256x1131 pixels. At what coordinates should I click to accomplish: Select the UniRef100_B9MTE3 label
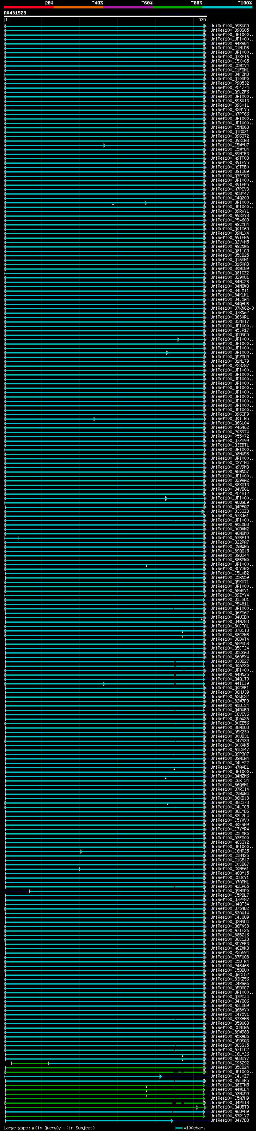(x=230, y=154)
